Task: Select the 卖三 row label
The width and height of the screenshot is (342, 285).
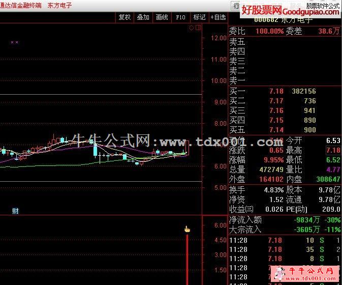Action: (x=237, y=61)
